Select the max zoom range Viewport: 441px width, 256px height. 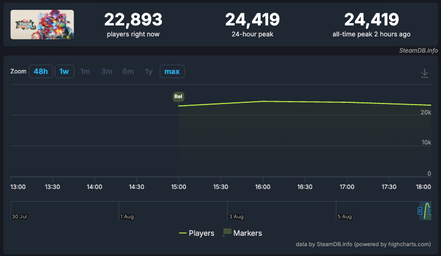(x=172, y=72)
